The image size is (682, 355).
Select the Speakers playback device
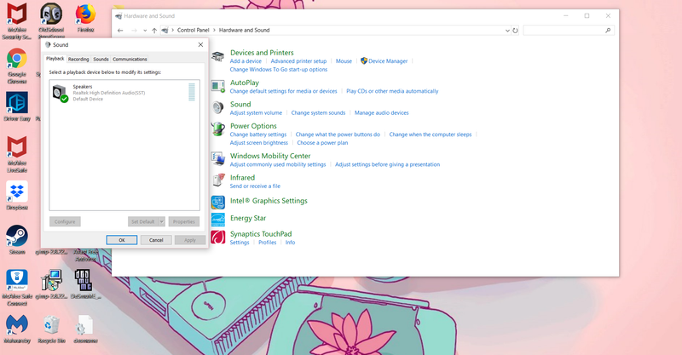pyautogui.click(x=124, y=93)
